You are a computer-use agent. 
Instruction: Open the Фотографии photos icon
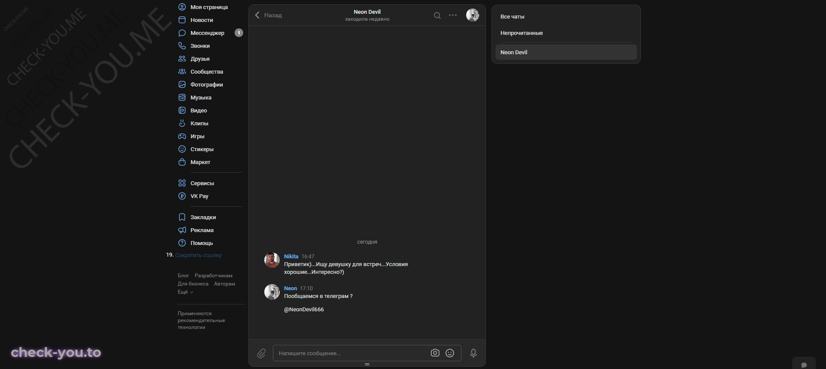tap(182, 84)
